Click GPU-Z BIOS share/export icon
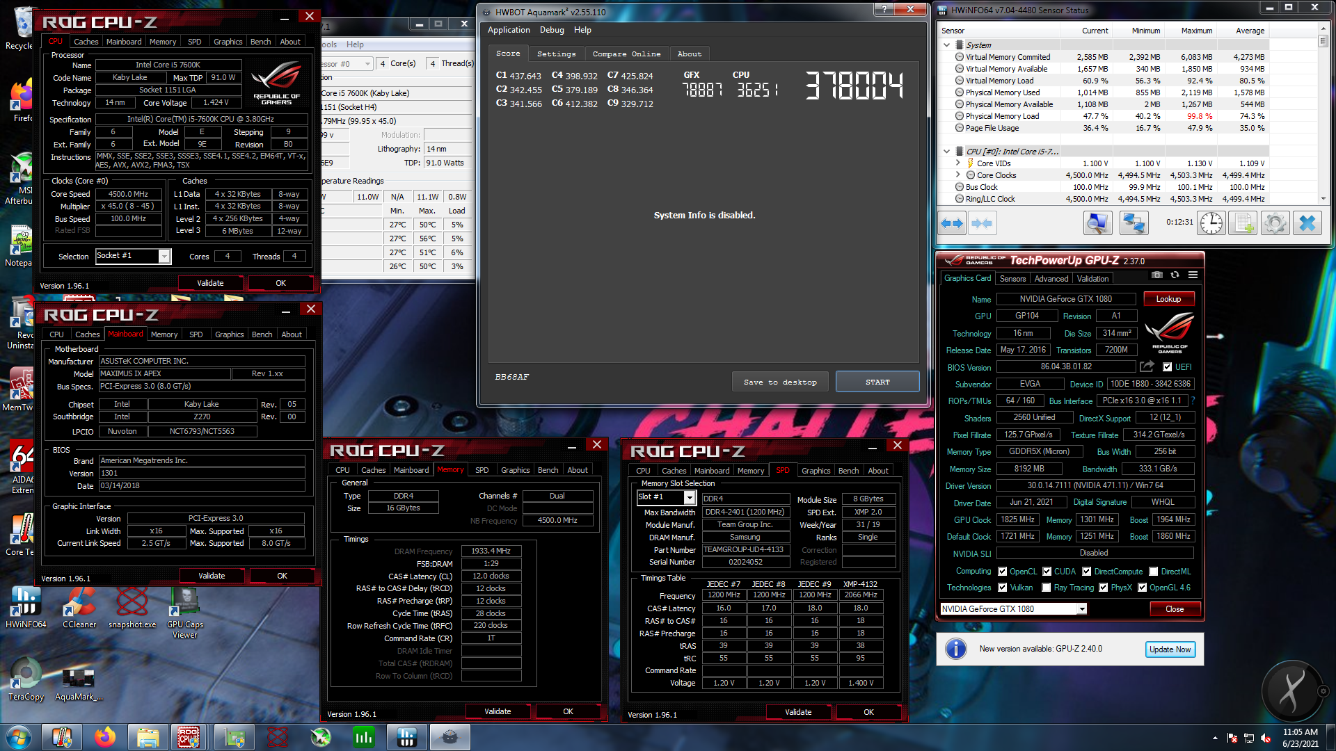The height and width of the screenshot is (751, 1336). click(x=1147, y=366)
